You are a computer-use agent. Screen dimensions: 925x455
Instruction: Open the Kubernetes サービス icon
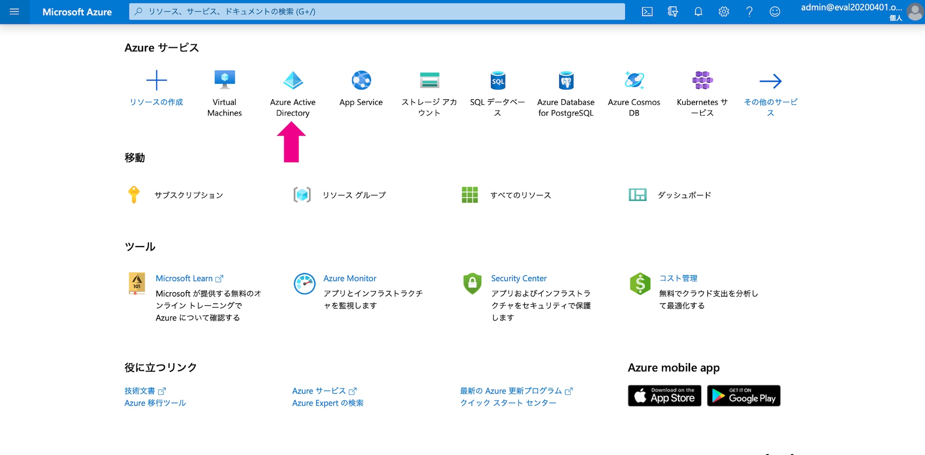[x=702, y=80]
